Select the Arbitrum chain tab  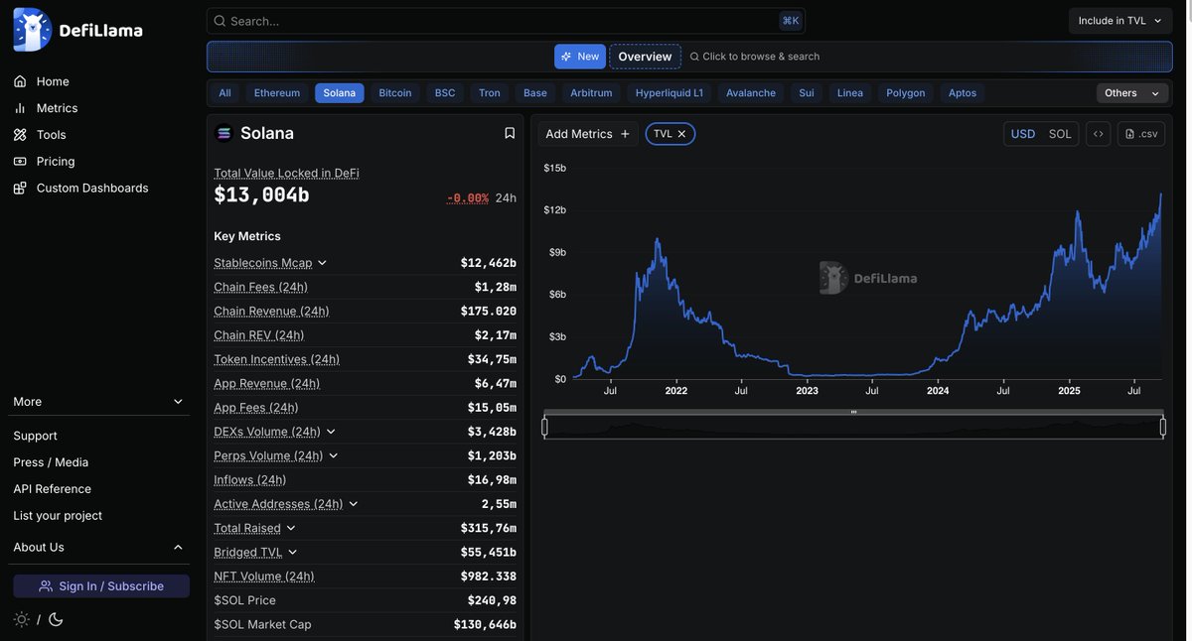(591, 93)
